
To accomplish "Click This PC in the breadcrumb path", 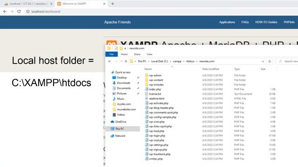I will [142, 61].
